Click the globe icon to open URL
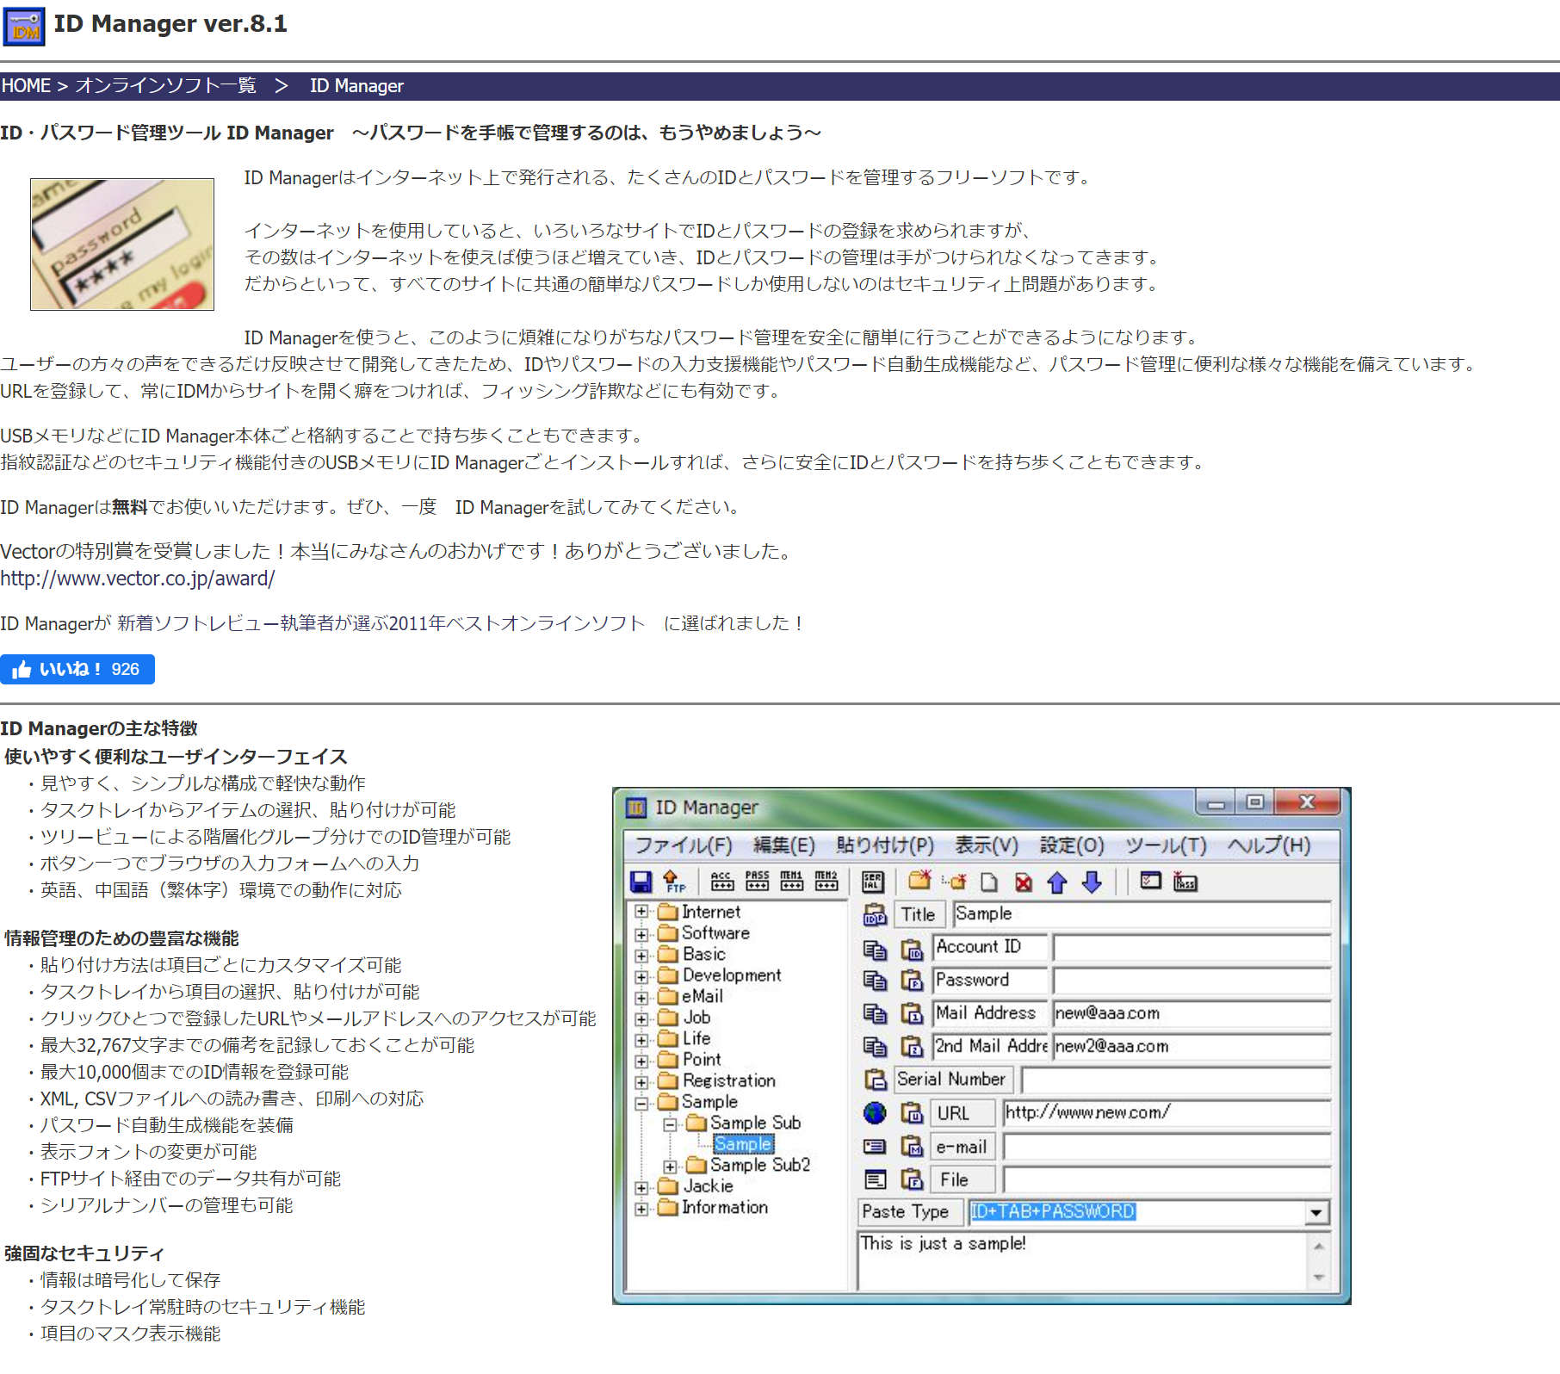 coord(875,1113)
